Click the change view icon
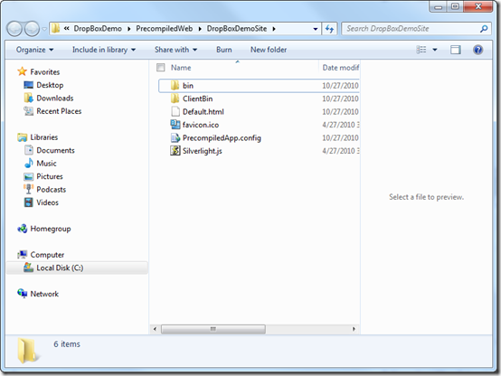 click(421, 50)
